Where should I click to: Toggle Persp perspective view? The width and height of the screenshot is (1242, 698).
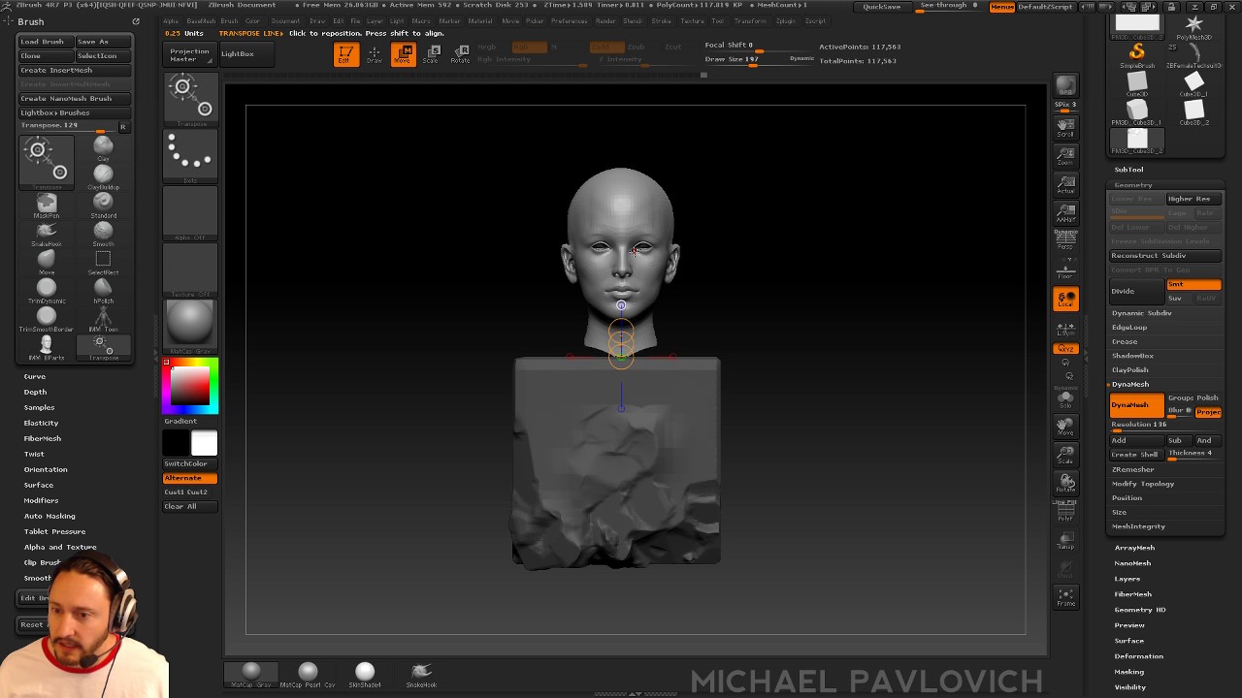pos(1065,238)
